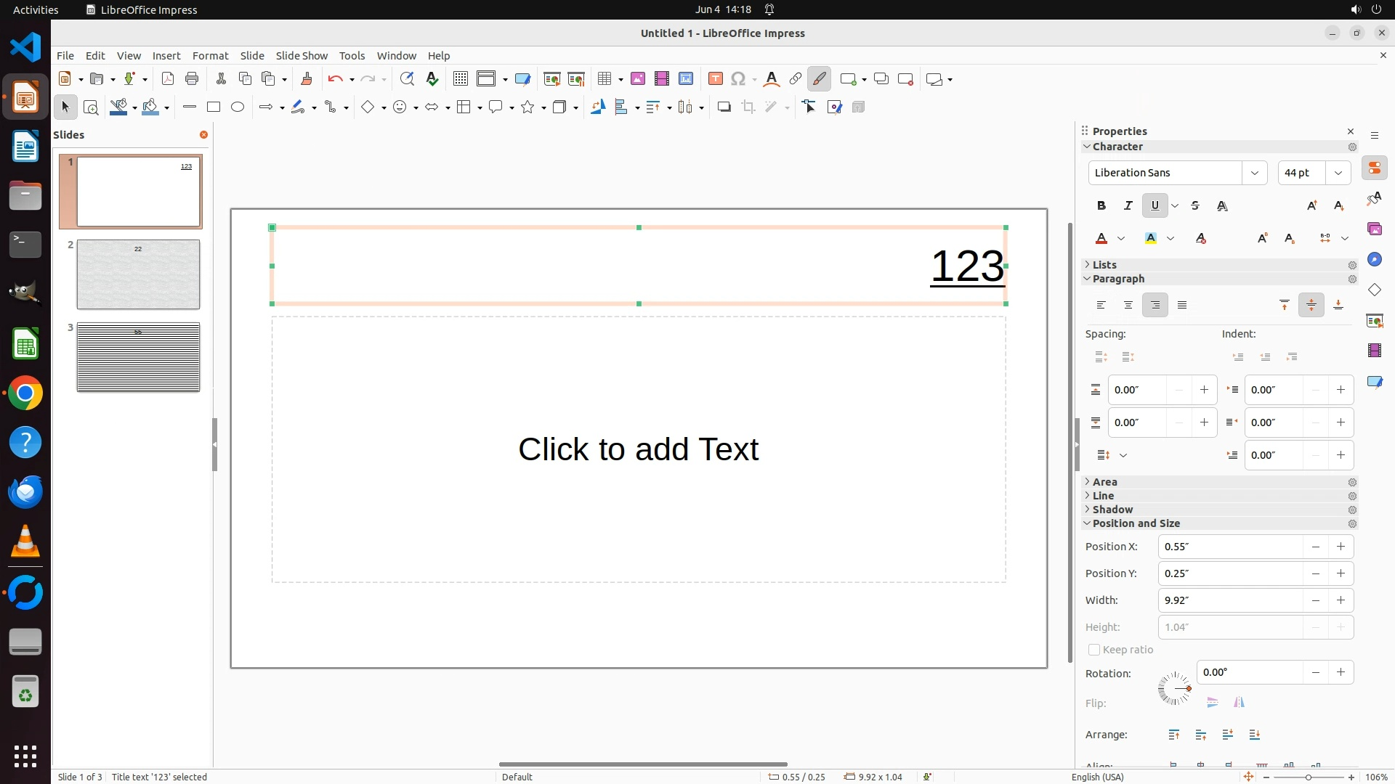This screenshot has width=1395, height=784.
Task: Align paragraph text to center
Action: pos(1128,306)
